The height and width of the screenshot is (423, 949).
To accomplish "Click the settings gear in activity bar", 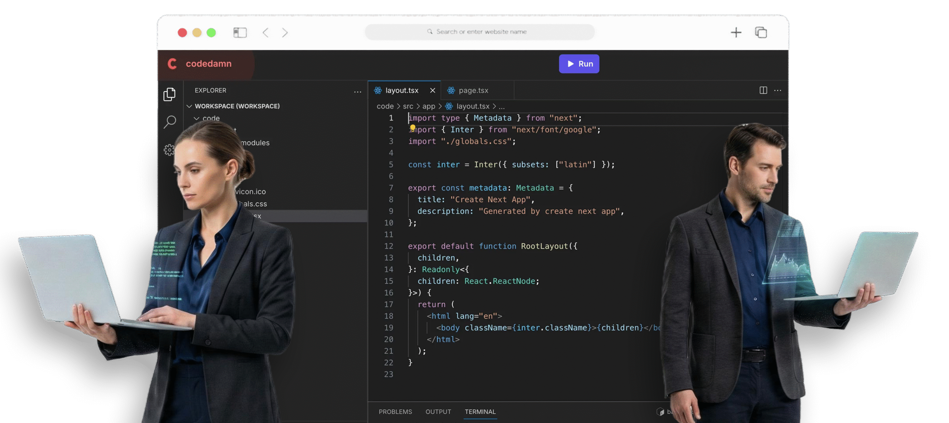I will coord(169,150).
